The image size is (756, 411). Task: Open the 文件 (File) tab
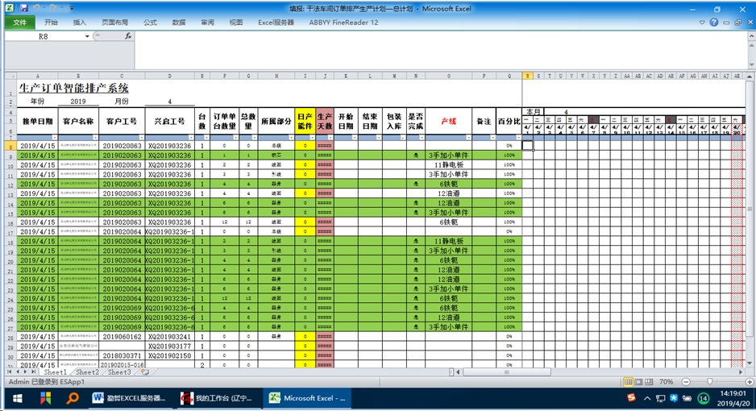coord(19,23)
